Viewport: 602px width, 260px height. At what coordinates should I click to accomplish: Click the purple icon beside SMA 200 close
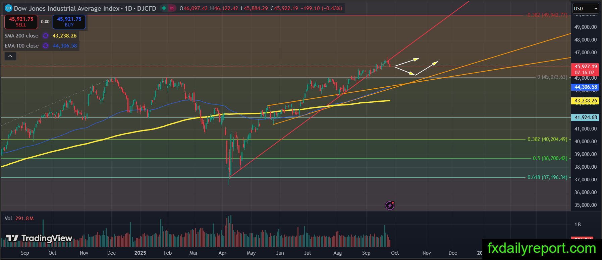tap(46, 36)
